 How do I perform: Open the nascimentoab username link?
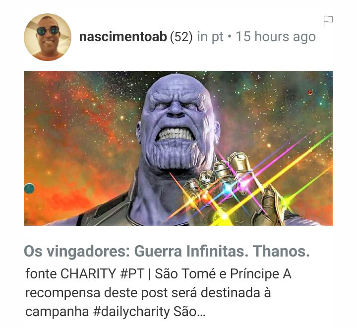[123, 37]
